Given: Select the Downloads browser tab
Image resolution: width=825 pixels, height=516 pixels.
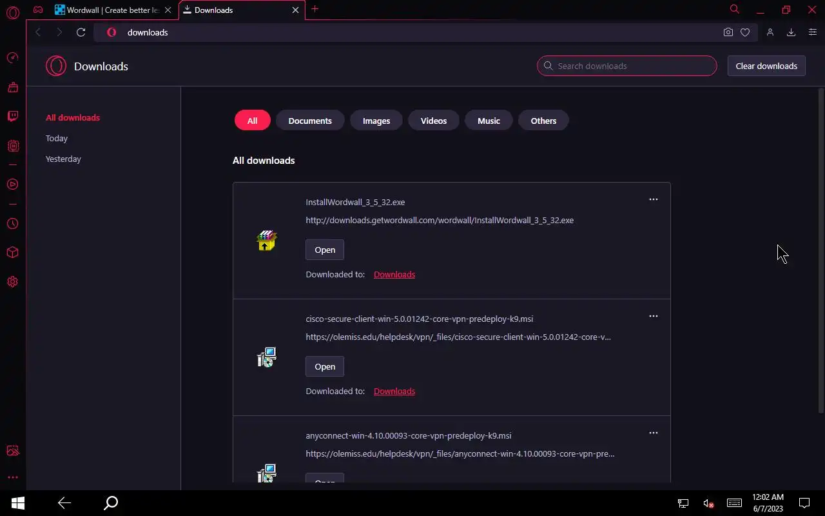Looking at the screenshot, I should (242, 10).
